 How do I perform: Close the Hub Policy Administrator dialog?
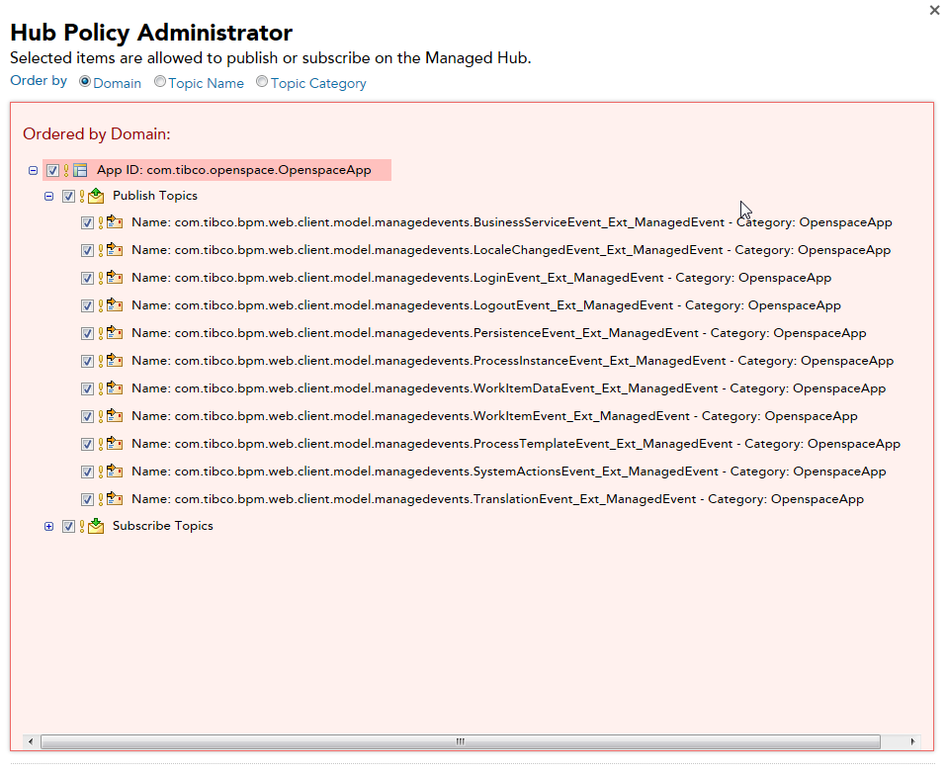tap(934, 10)
